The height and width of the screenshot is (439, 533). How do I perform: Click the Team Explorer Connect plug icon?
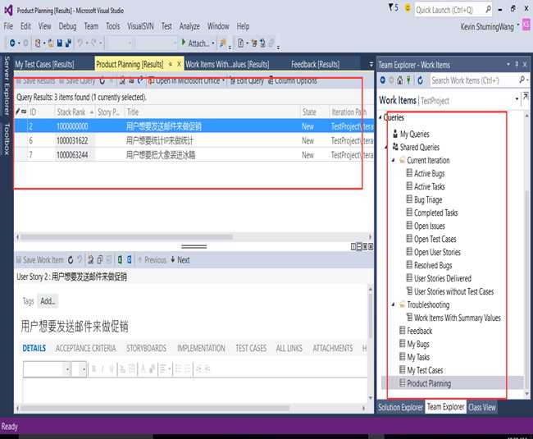click(x=408, y=80)
